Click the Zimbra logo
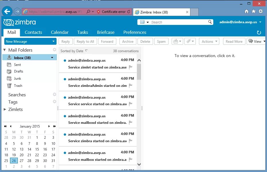267x172 pixels. 20,22
